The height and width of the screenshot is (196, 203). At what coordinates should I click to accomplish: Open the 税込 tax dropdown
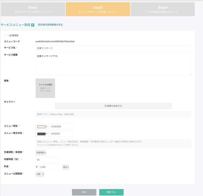tap(66, 167)
